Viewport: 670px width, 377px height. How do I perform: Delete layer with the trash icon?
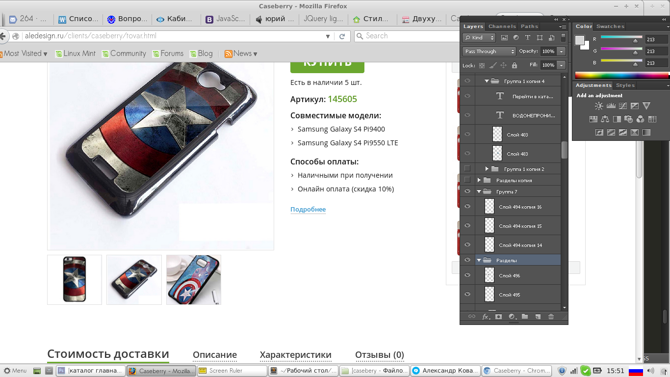pos(551,317)
